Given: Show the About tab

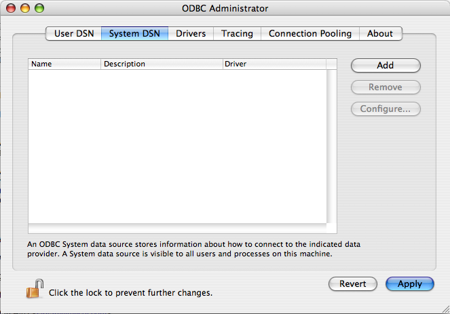Looking at the screenshot, I should pyautogui.click(x=380, y=33).
